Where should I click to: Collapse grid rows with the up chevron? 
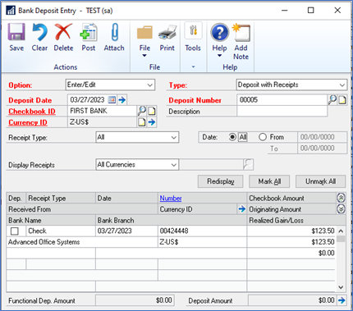[x=341, y=198]
